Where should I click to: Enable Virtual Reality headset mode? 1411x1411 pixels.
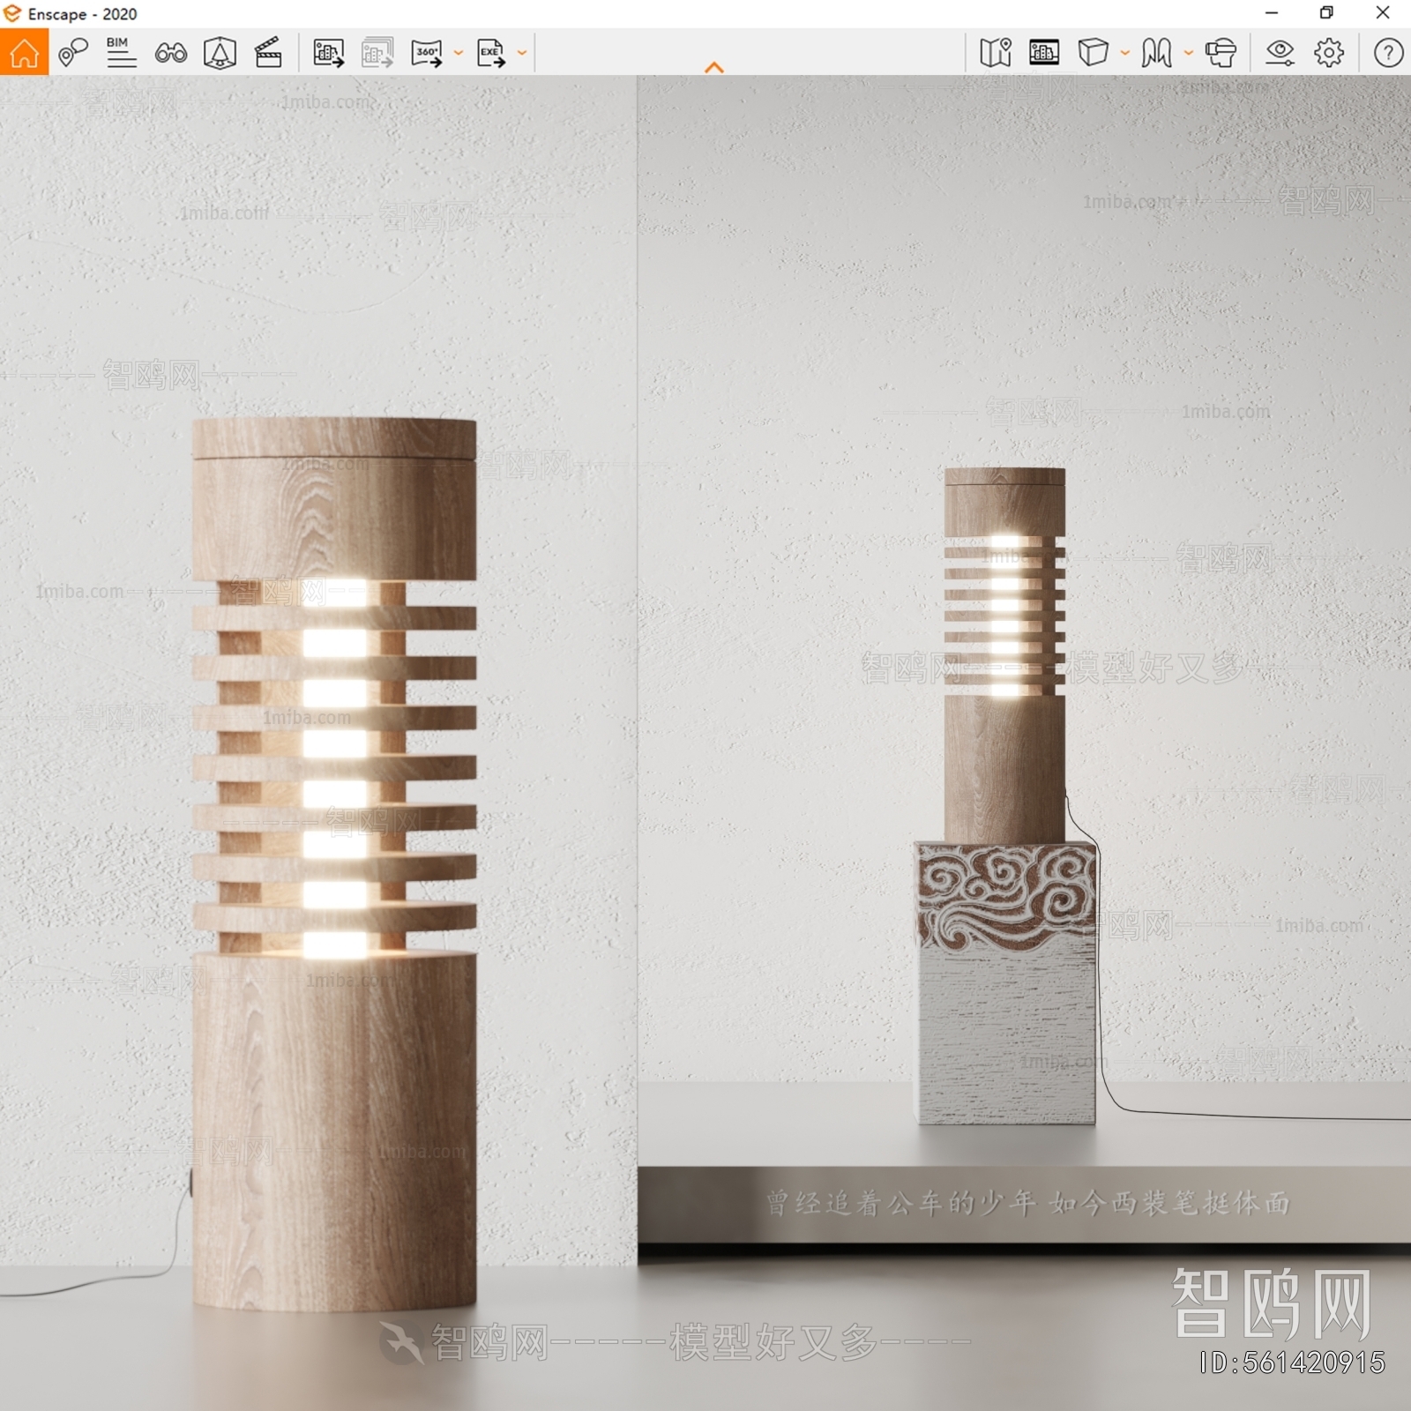click(x=1221, y=53)
